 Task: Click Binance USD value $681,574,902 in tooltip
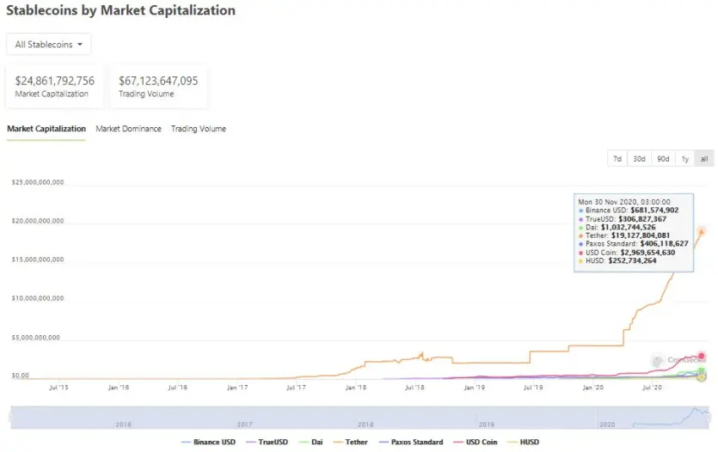[x=654, y=211]
